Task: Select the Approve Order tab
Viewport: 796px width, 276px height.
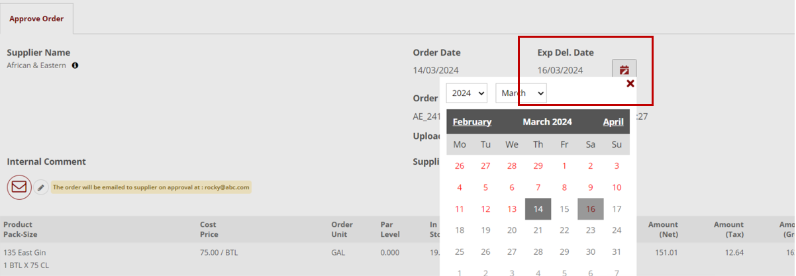Action: pyautogui.click(x=36, y=19)
